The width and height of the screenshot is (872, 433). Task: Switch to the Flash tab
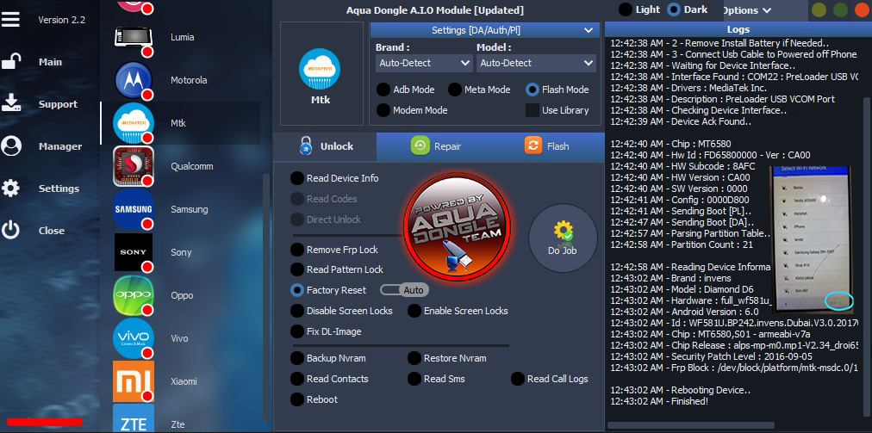click(547, 146)
